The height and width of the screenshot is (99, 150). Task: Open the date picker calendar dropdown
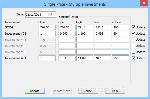click(x=51, y=14)
